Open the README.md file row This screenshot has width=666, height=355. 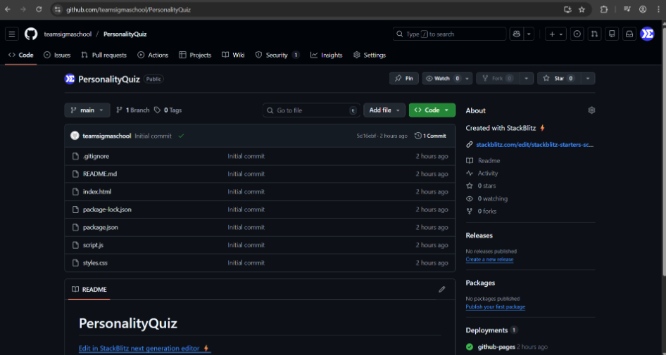pos(260,174)
